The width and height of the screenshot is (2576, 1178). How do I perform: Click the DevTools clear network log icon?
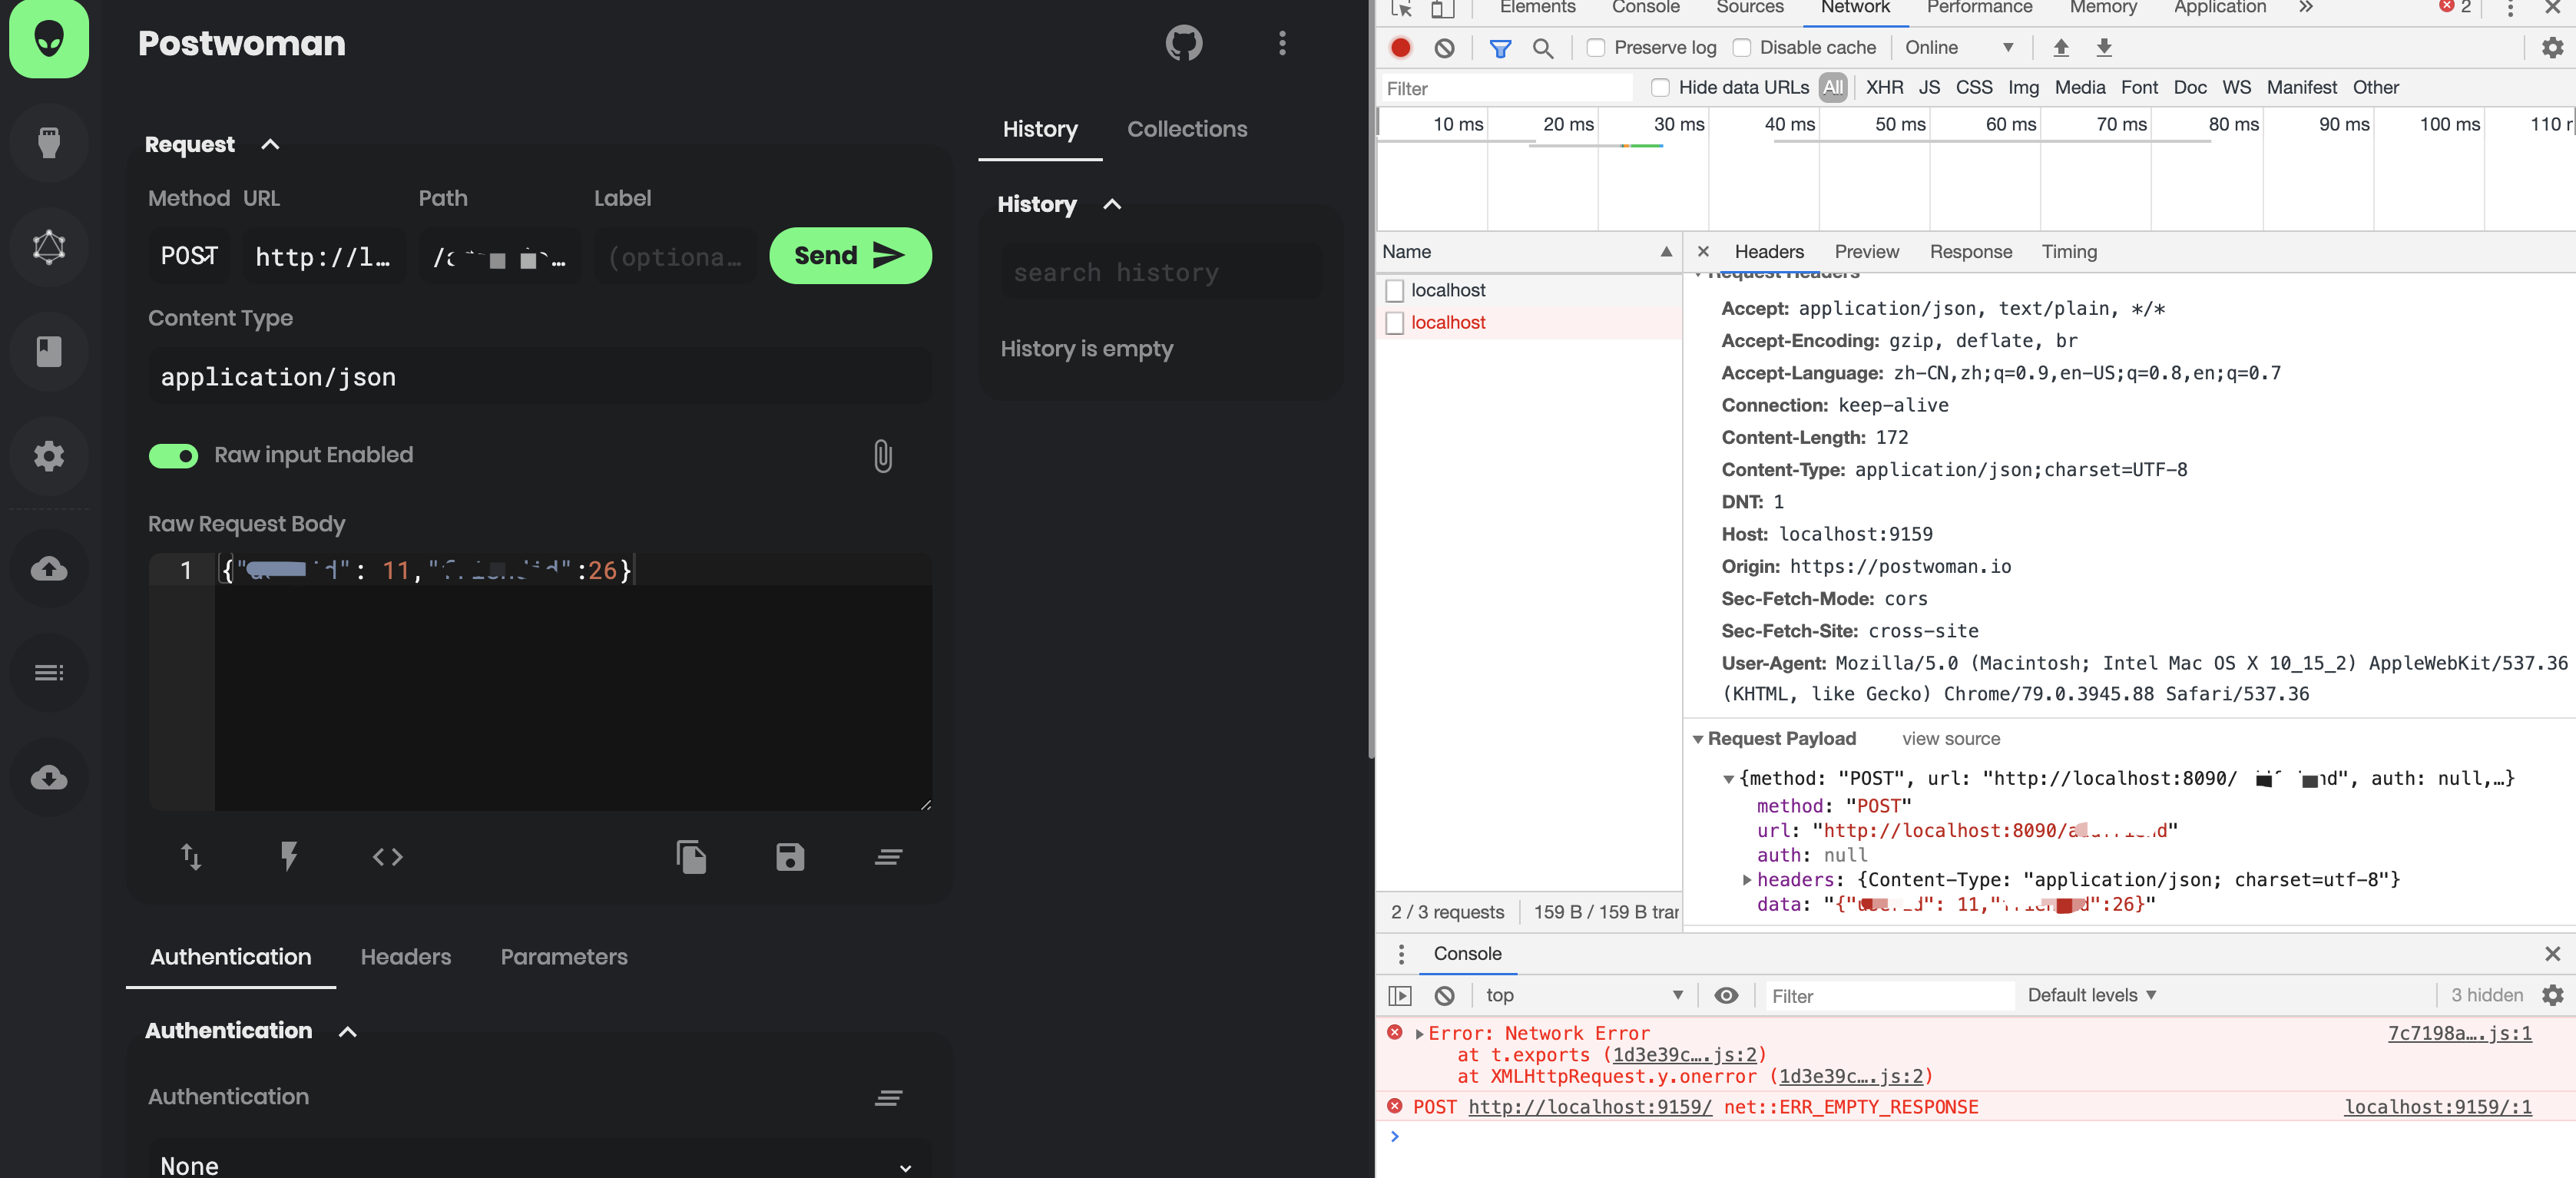click(x=1444, y=47)
